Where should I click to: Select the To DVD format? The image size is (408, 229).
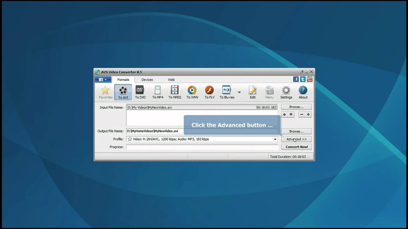click(140, 93)
